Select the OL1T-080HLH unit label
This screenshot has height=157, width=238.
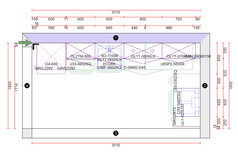point(143,56)
